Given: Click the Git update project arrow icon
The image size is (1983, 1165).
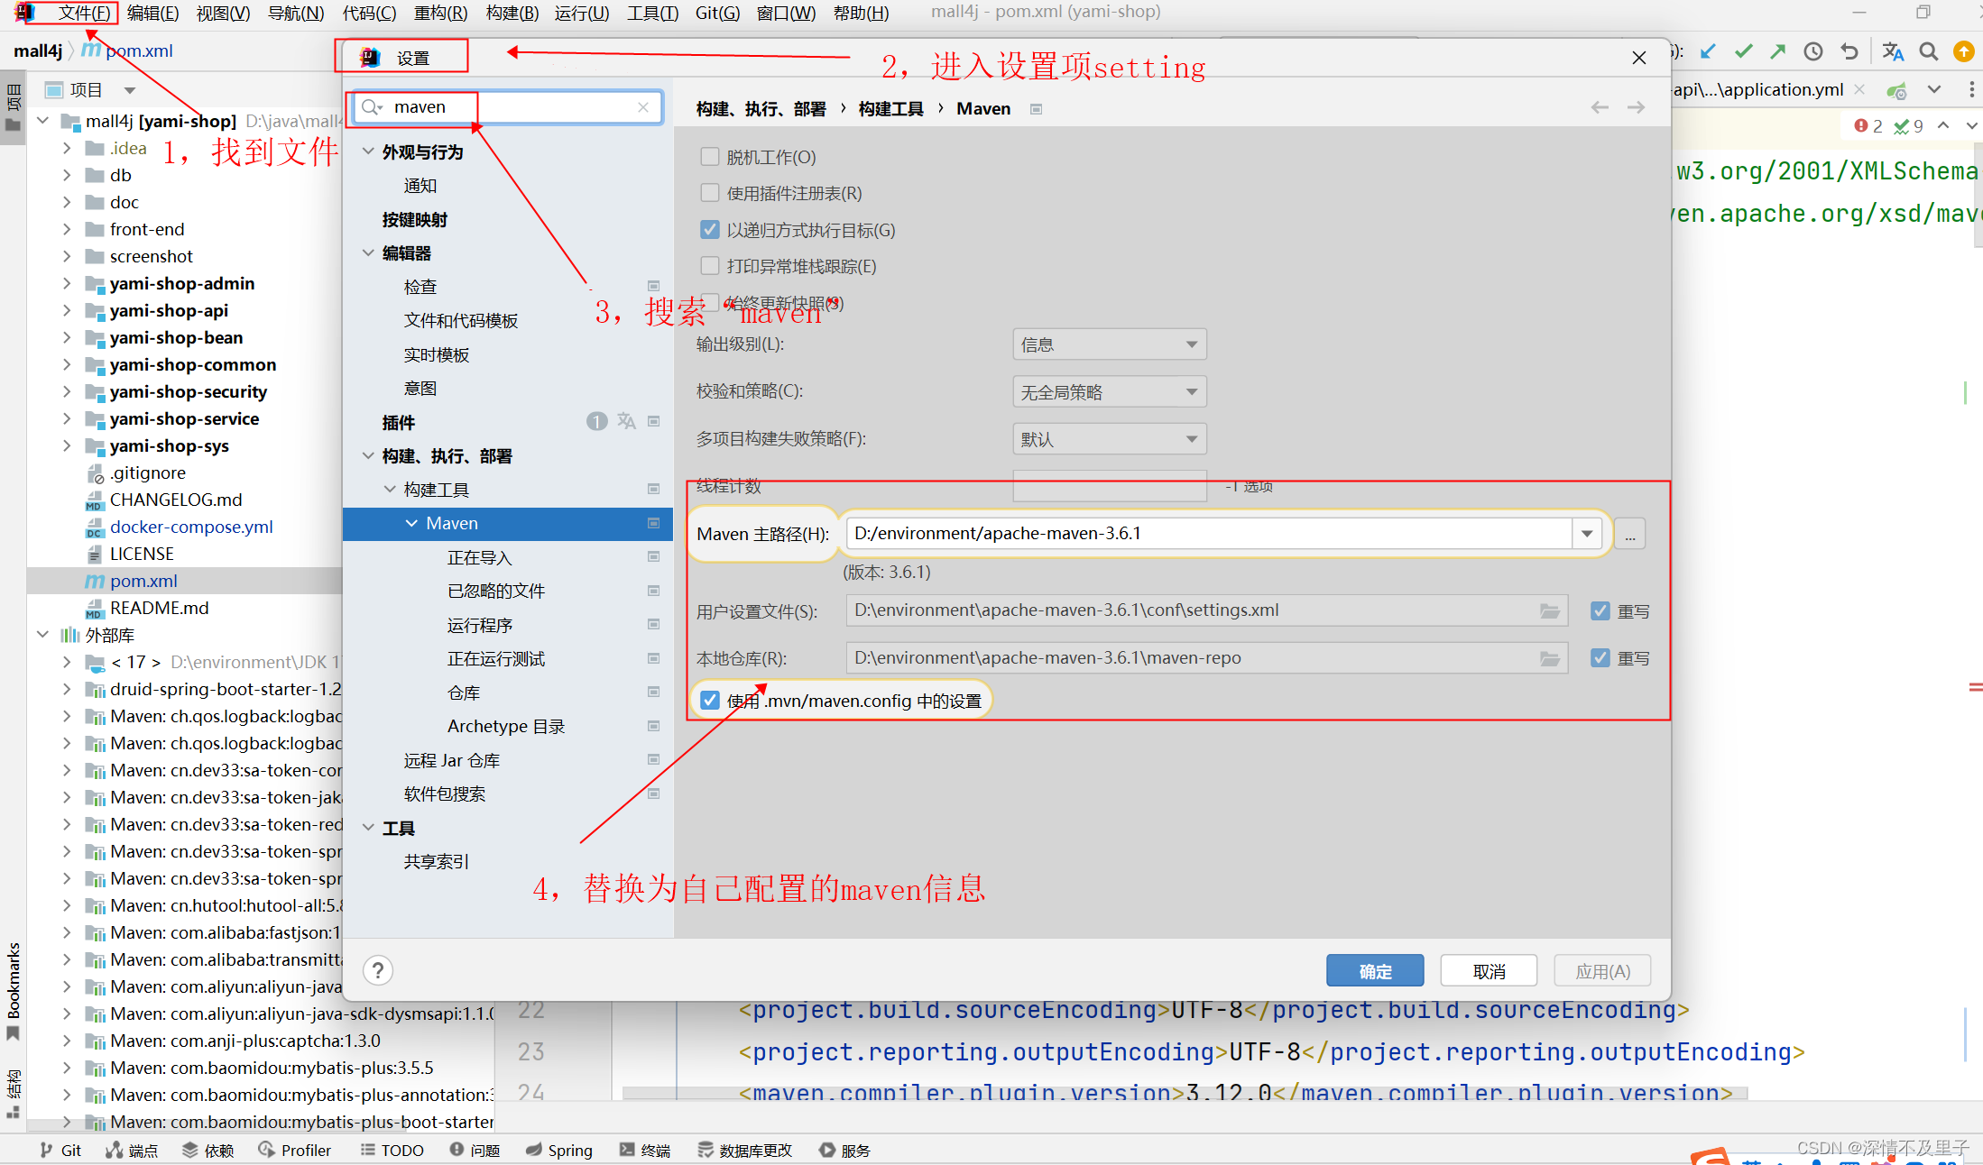Looking at the screenshot, I should click(x=1708, y=51).
